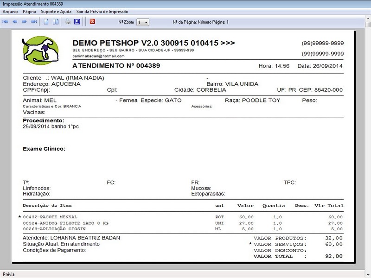This screenshot has height=278, width=371.
Task: Go to the first page arrow icon
Action: pyautogui.click(x=5, y=22)
